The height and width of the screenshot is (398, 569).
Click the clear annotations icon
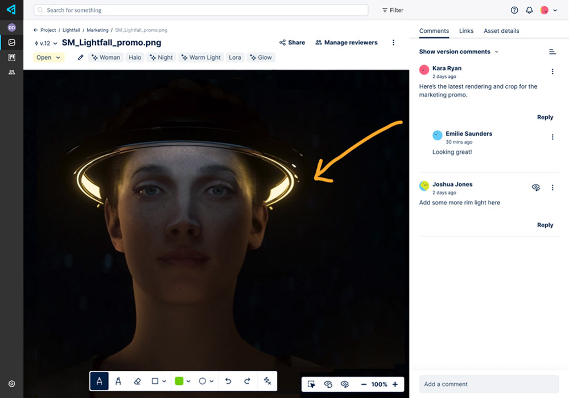(x=267, y=382)
